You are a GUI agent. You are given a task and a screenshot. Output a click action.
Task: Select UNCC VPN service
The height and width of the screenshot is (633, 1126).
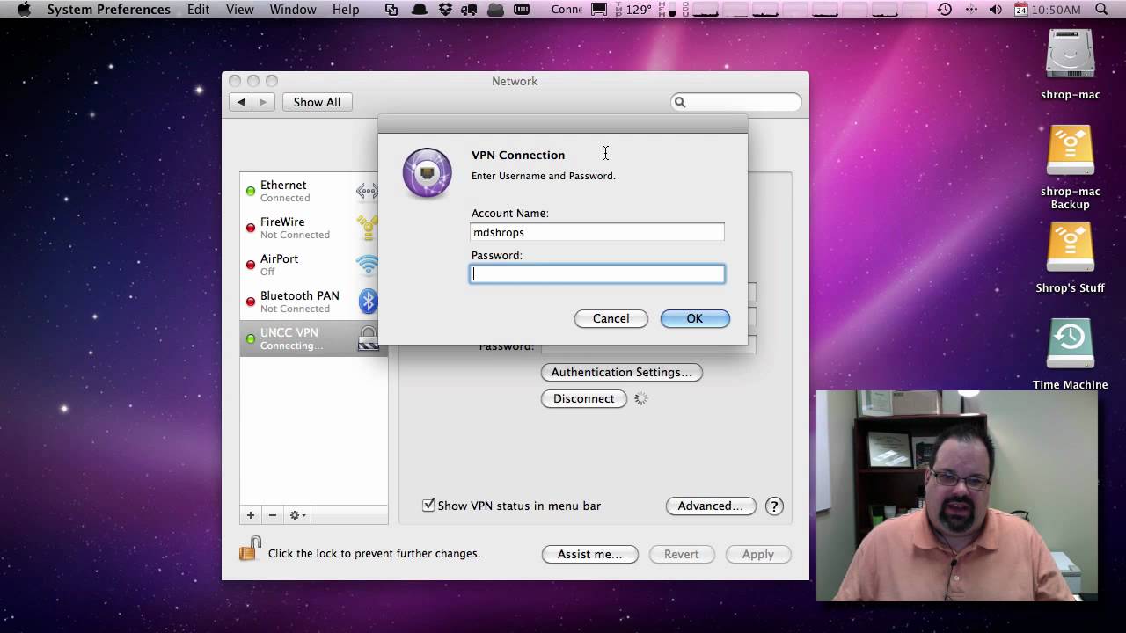313,338
